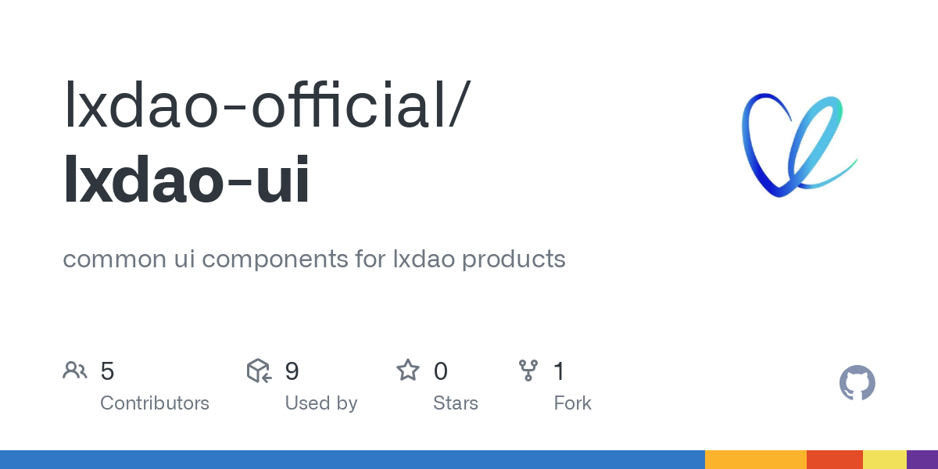Viewport: 938px width, 469px height.
Task: Click the GitHub octocat logo
Action: [x=857, y=383]
